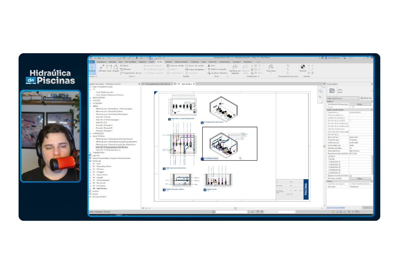
Task: Click the Texto annotation tool
Action: [x=211, y=66]
